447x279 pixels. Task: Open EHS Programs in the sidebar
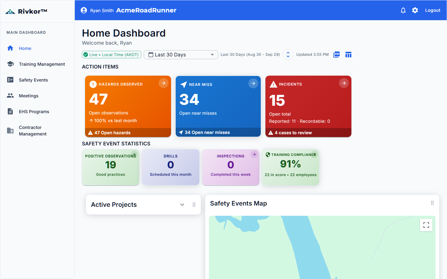point(37,111)
